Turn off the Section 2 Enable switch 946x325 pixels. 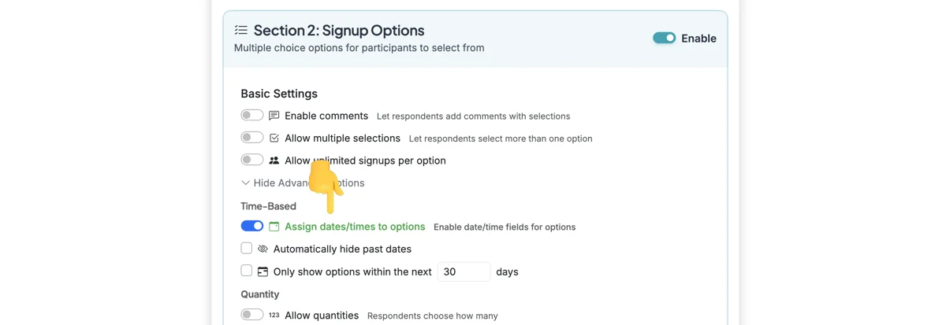click(x=665, y=38)
